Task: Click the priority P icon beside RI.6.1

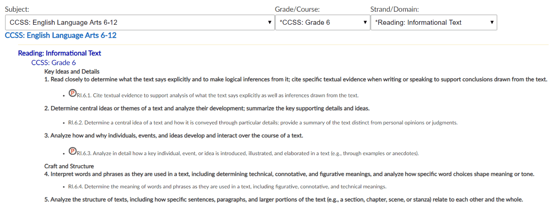Action: point(72,93)
